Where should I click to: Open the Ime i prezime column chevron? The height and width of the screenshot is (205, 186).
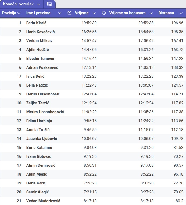coord(60,13)
